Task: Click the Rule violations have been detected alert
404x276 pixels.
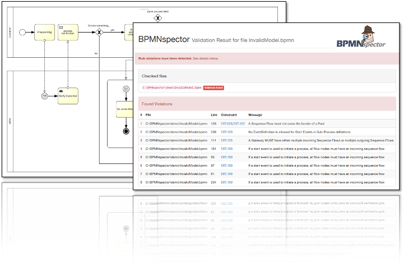Action: (267, 58)
